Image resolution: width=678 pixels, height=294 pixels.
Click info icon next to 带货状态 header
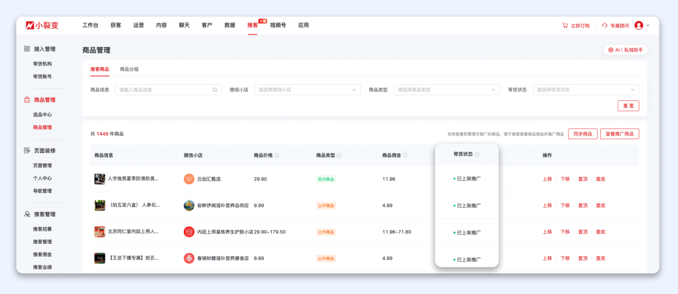(476, 154)
